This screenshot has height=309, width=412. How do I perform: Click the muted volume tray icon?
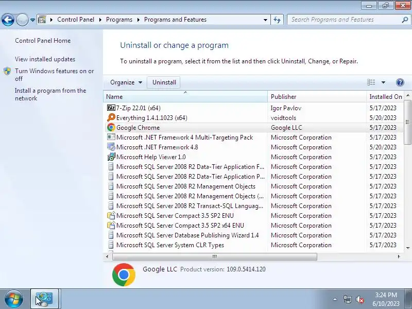coord(359,299)
